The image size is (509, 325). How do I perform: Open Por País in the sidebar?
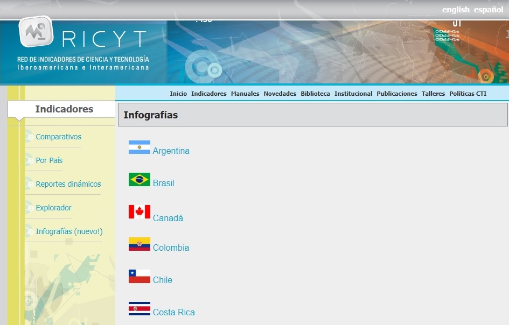[x=49, y=160]
